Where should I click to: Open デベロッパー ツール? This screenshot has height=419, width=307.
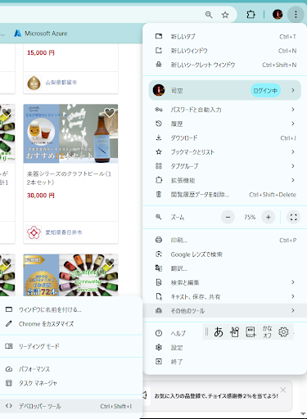point(71,406)
